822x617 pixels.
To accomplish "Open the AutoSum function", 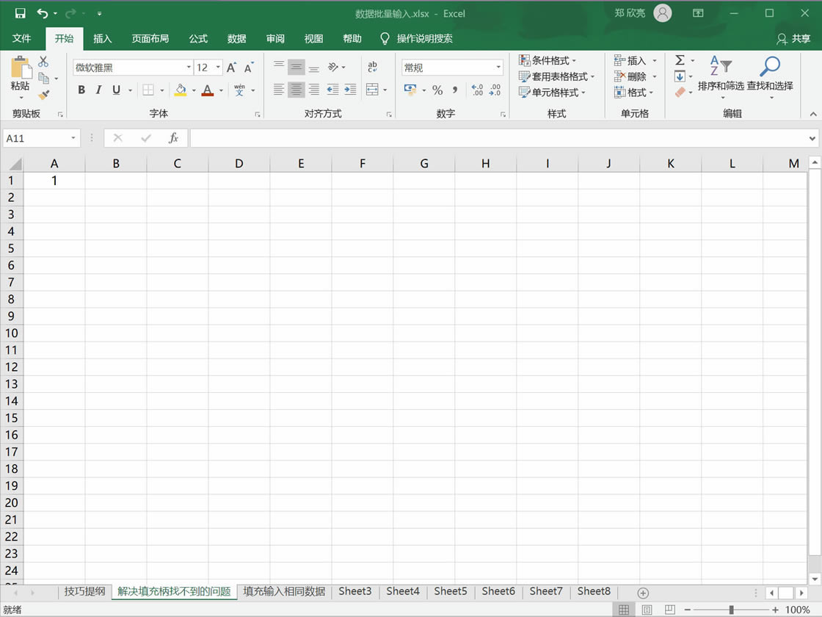I will 680,59.
